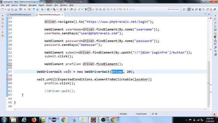This screenshot has height=123, width=218.
Task: Click the Save toolbar icon
Action: tap(9, 9)
